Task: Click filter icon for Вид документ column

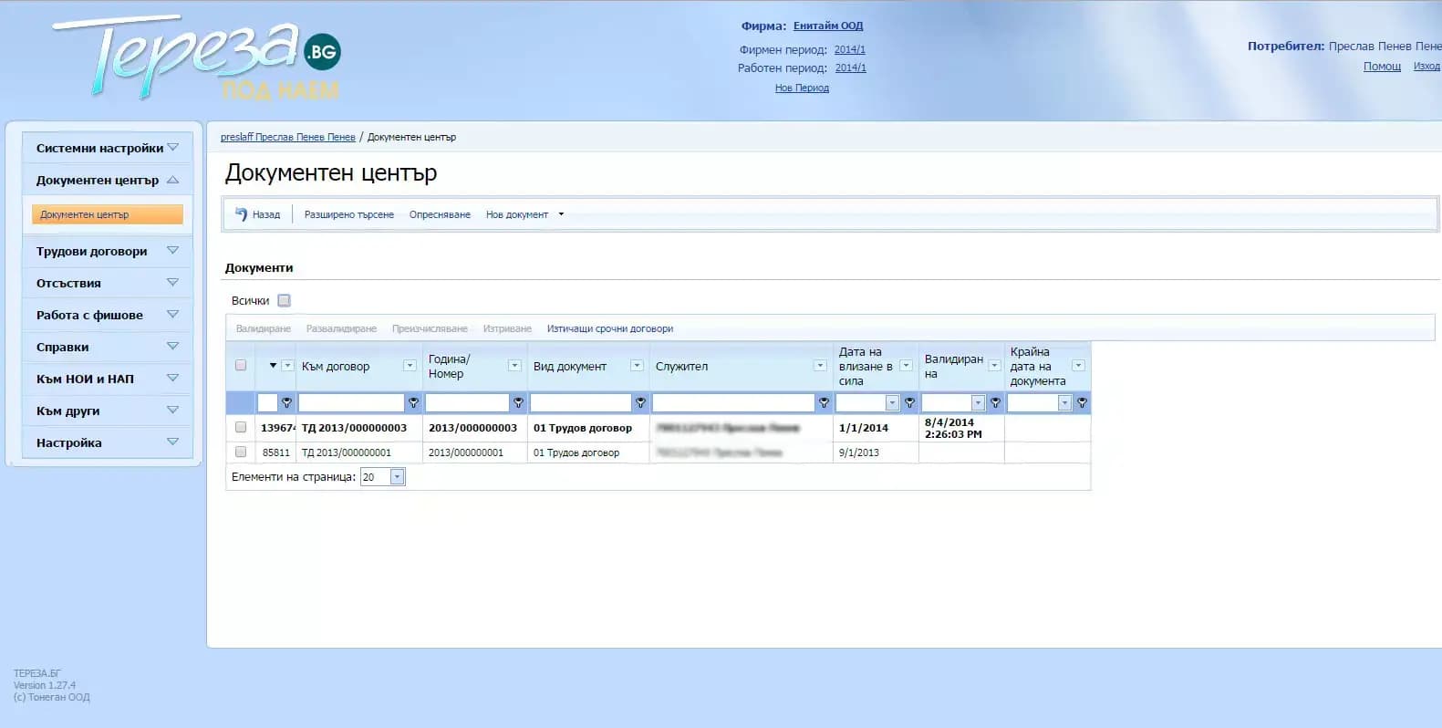Action: 640,402
